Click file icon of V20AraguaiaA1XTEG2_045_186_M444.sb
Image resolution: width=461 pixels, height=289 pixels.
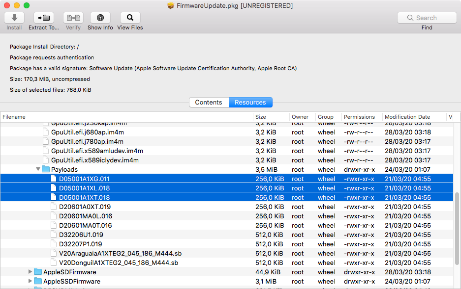54,253
